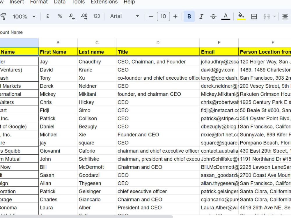Open the fill color picker
291x218 pixels.
point(241,16)
